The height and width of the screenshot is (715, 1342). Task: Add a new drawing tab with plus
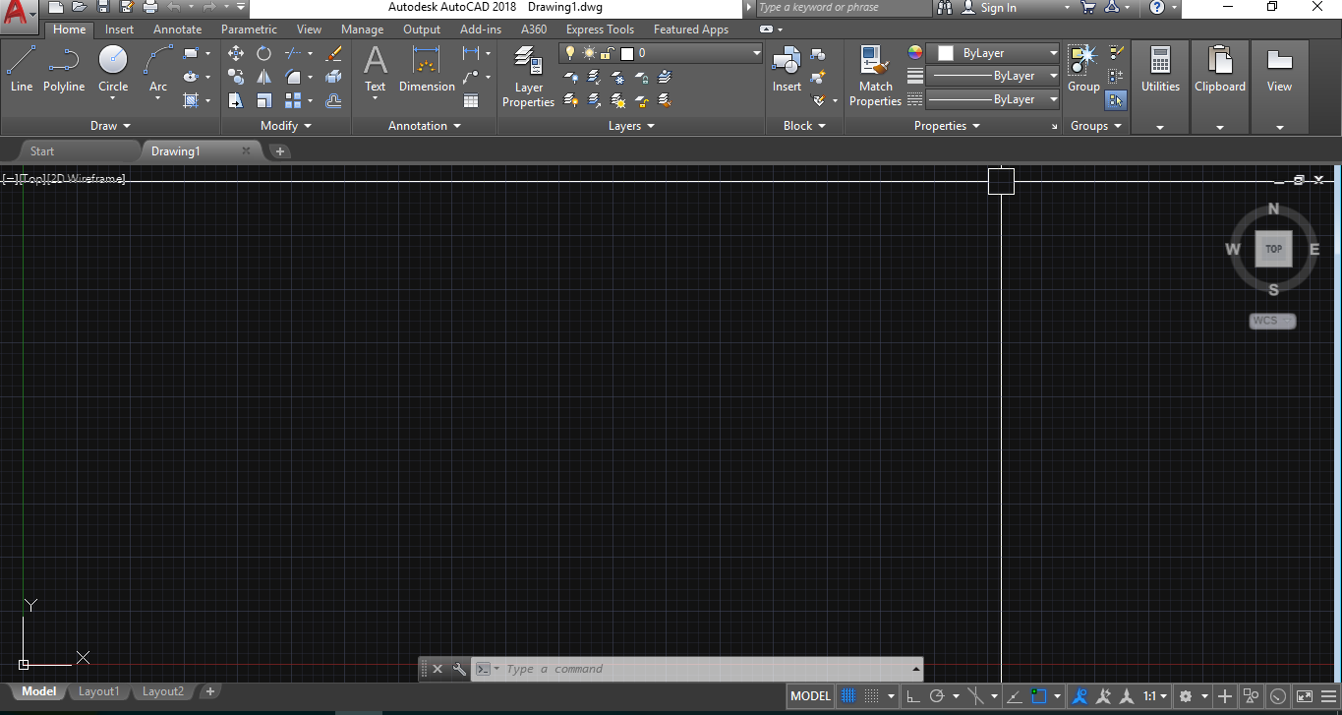coord(280,151)
